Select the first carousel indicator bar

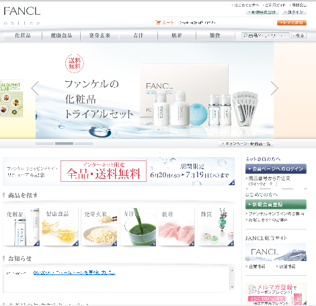click(44, 144)
